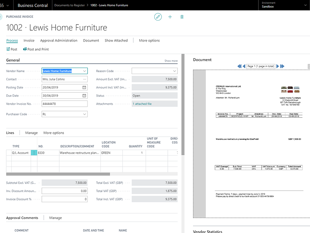This screenshot has width=310, height=233.
Task: Click More options in the action bar
Action: (149, 40)
